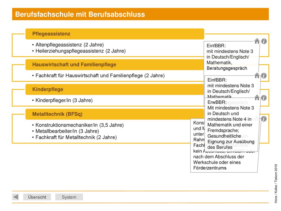Click the line 'Gesundheitliche' in the ErwBBR popup
Viewport: 281px width, 211px height.
click(224, 136)
